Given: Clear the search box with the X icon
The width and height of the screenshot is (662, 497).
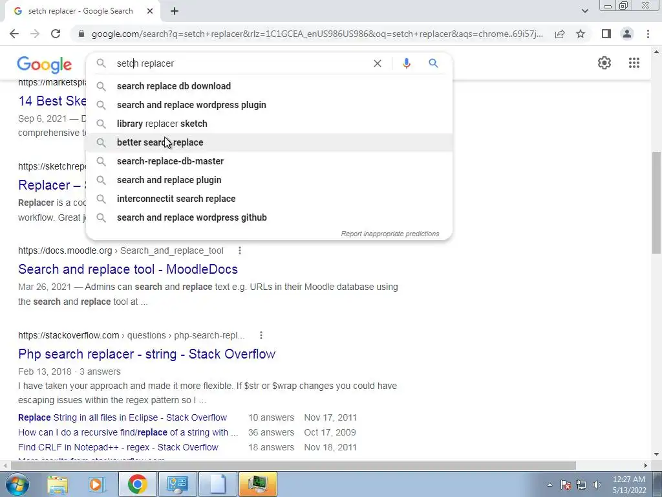Looking at the screenshot, I should (x=378, y=63).
